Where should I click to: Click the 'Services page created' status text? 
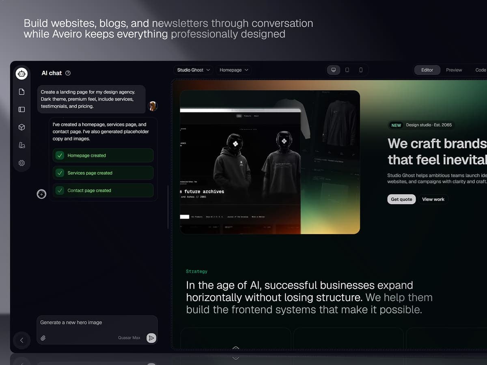(x=90, y=173)
